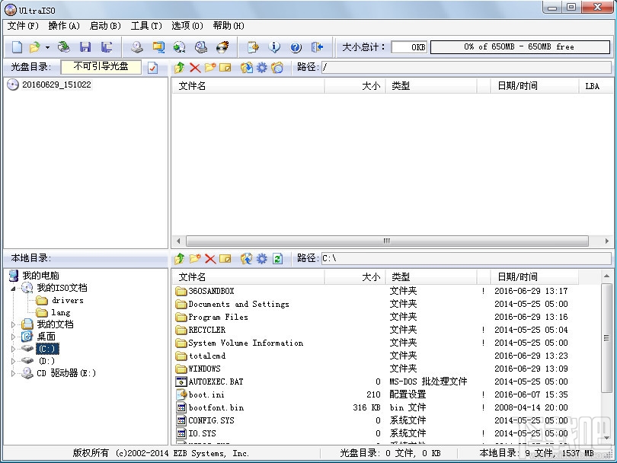Open the dropdown arrow beside Open icon
Viewport: 617px width, 463px height.
pos(47,48)
